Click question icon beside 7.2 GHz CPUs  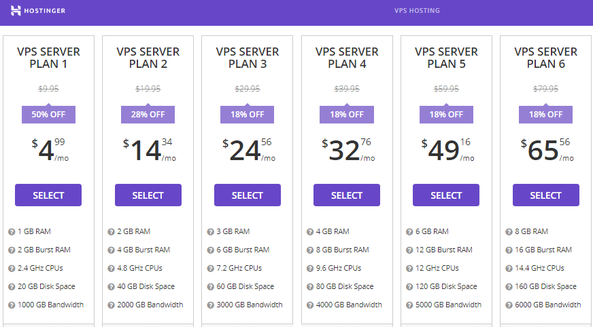coord(211,269)
